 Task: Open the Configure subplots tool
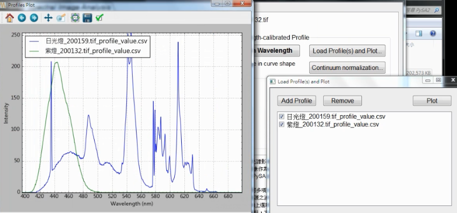pyautogui.click(x=75, y=18)
